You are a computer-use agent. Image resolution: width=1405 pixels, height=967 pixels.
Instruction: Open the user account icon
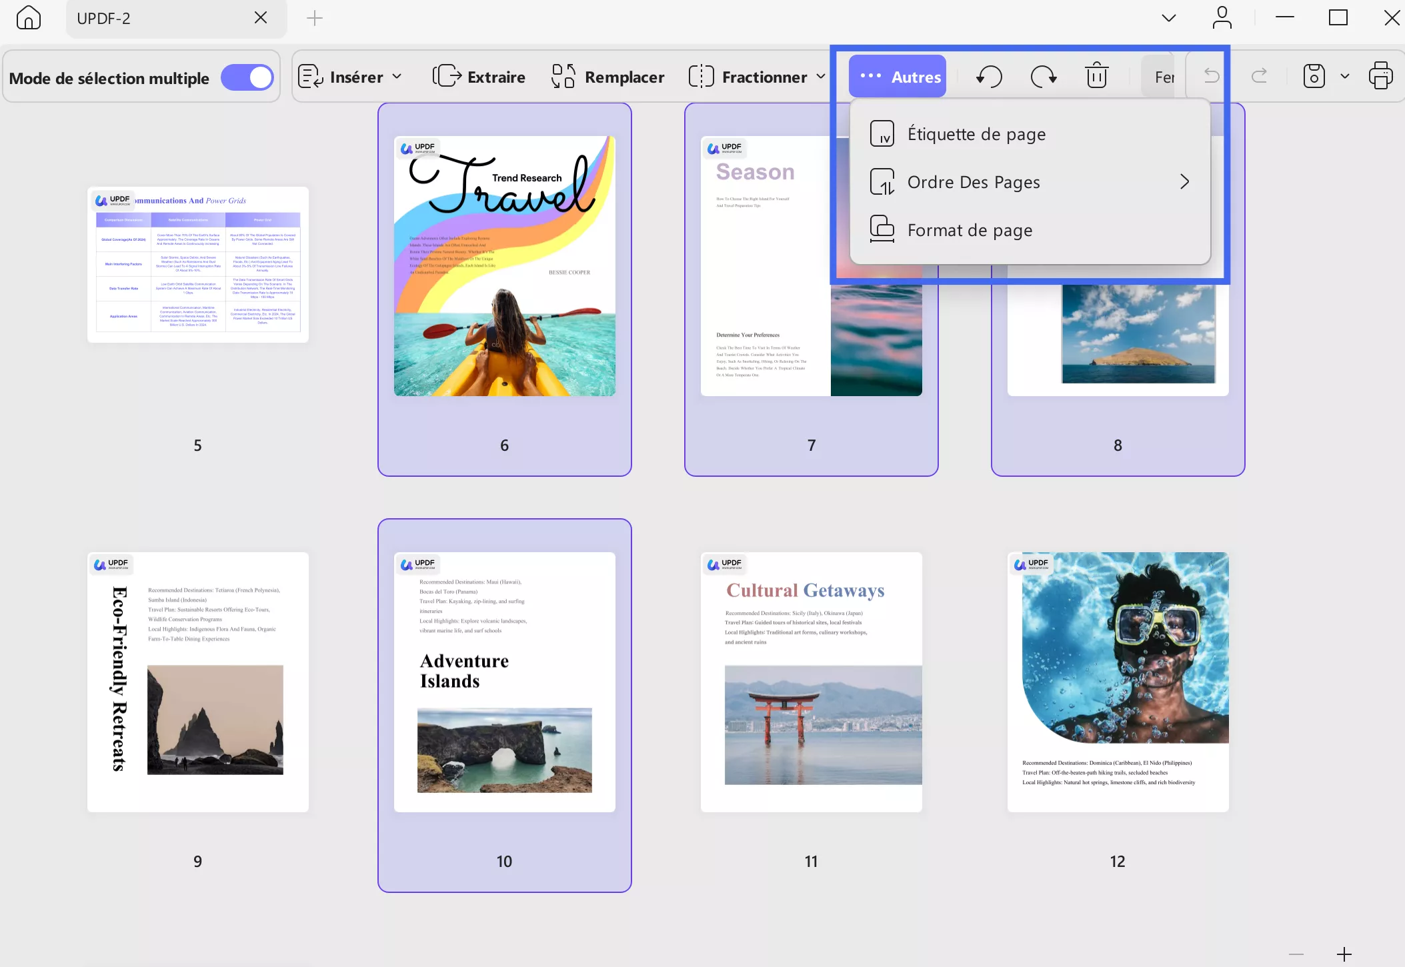(1222, 18)
